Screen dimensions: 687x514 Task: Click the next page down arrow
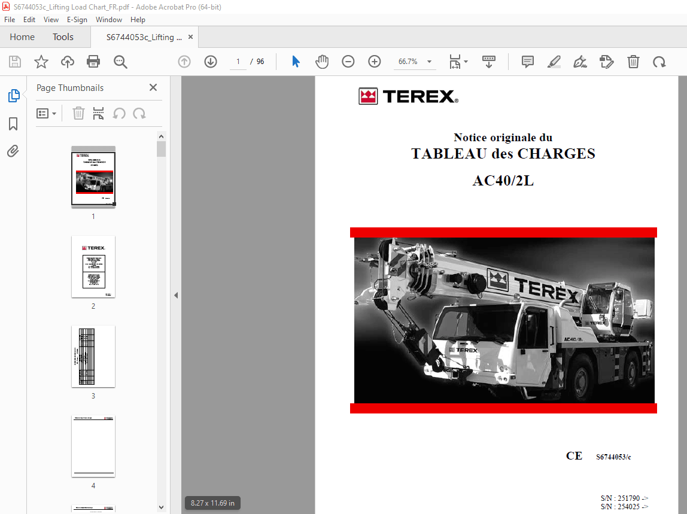pos(210,61)
